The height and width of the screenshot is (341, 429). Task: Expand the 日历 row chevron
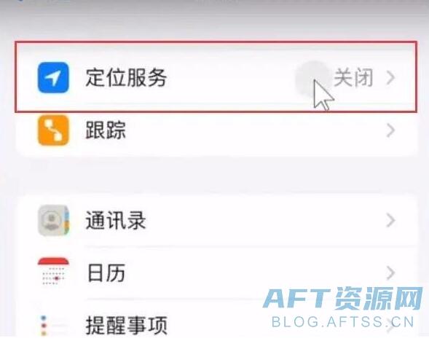(x=390, y=273)
